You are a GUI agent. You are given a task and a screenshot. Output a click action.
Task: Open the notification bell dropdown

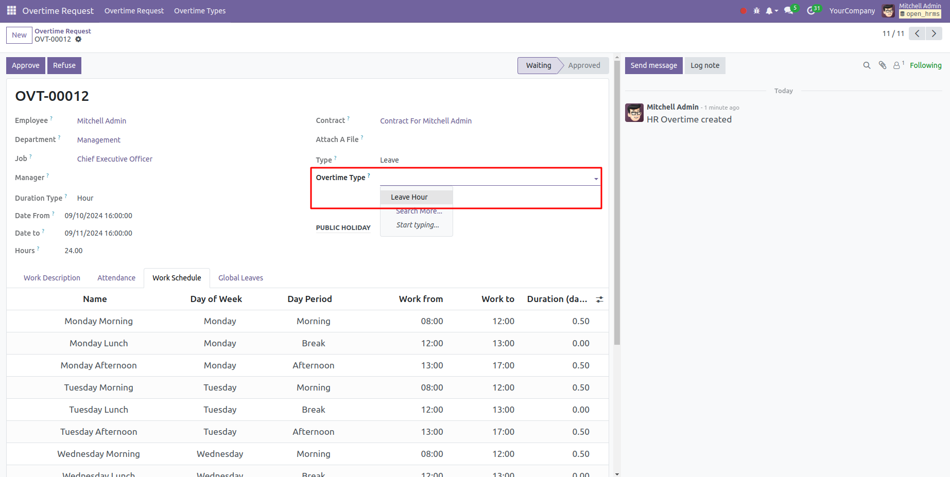click(x=771, y=11)
